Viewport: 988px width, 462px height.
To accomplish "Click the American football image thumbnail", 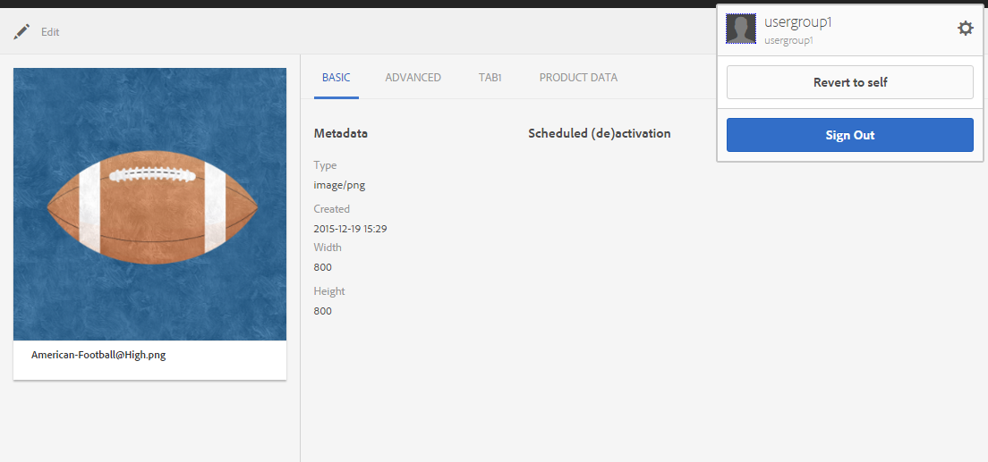I will pyautogui.click(x=149, y=204).
